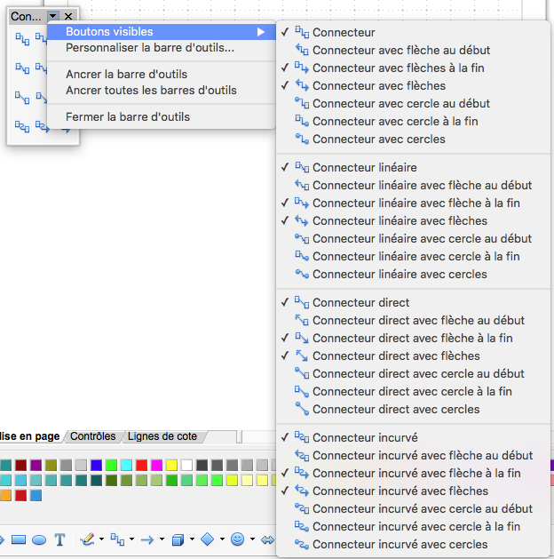Enable Connecteur avec cercle au début
Viewport: 554px width, 559px height.
tap(414, 104)
